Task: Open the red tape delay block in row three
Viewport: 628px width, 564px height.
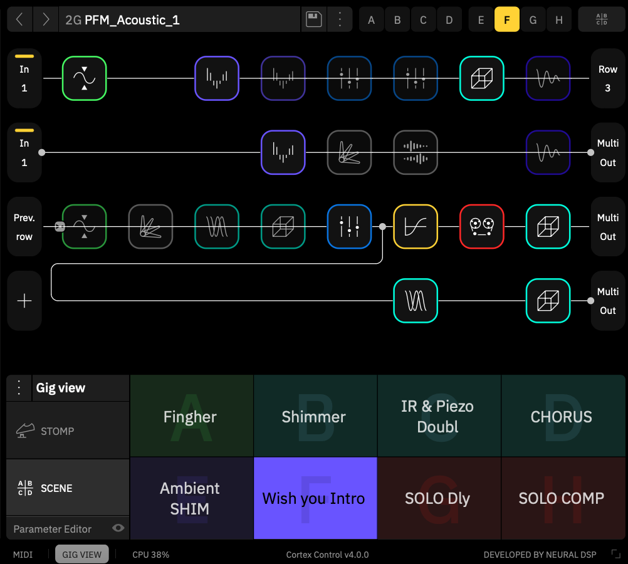Action: 481,227
